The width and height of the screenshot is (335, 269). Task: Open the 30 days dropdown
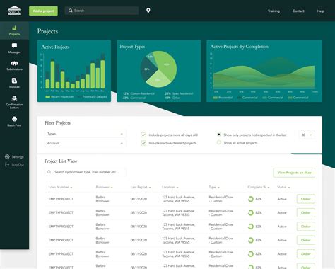click(307, 134)
